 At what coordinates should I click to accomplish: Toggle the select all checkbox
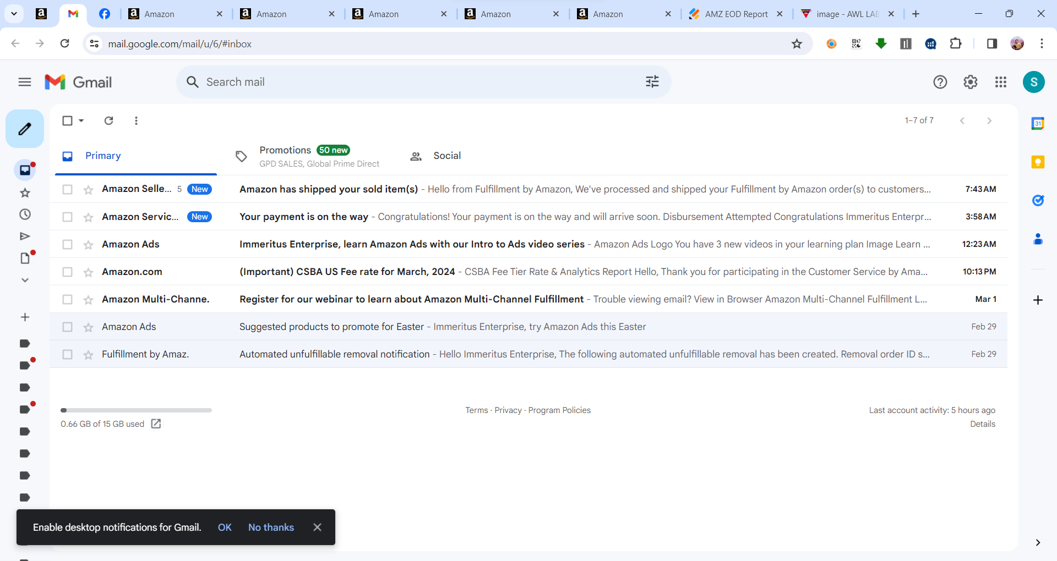click(67, 120)
